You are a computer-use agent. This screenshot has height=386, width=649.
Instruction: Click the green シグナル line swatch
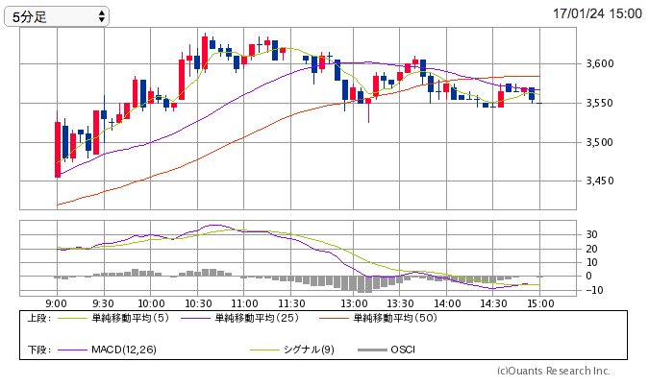[265, 350]
